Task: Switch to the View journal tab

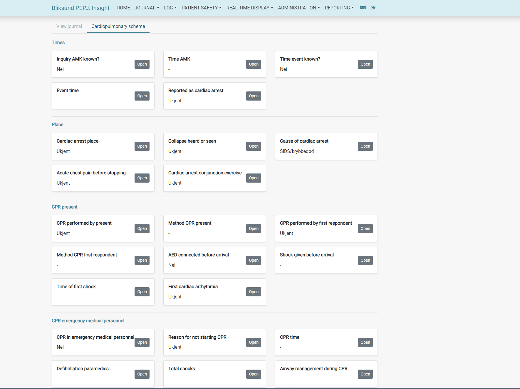Action: (69, 26)
